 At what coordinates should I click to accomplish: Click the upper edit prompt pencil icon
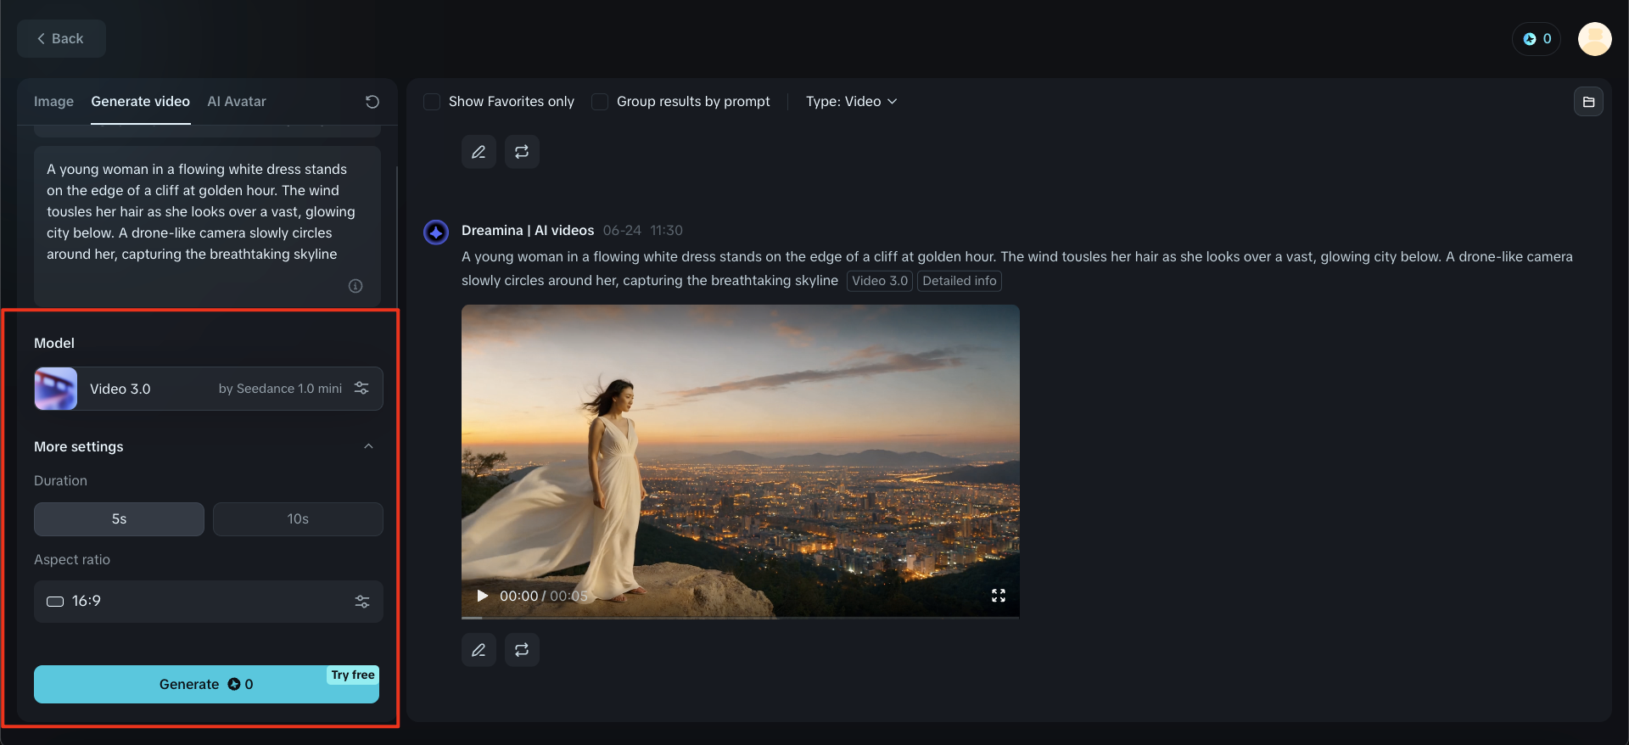pos(479,152)
